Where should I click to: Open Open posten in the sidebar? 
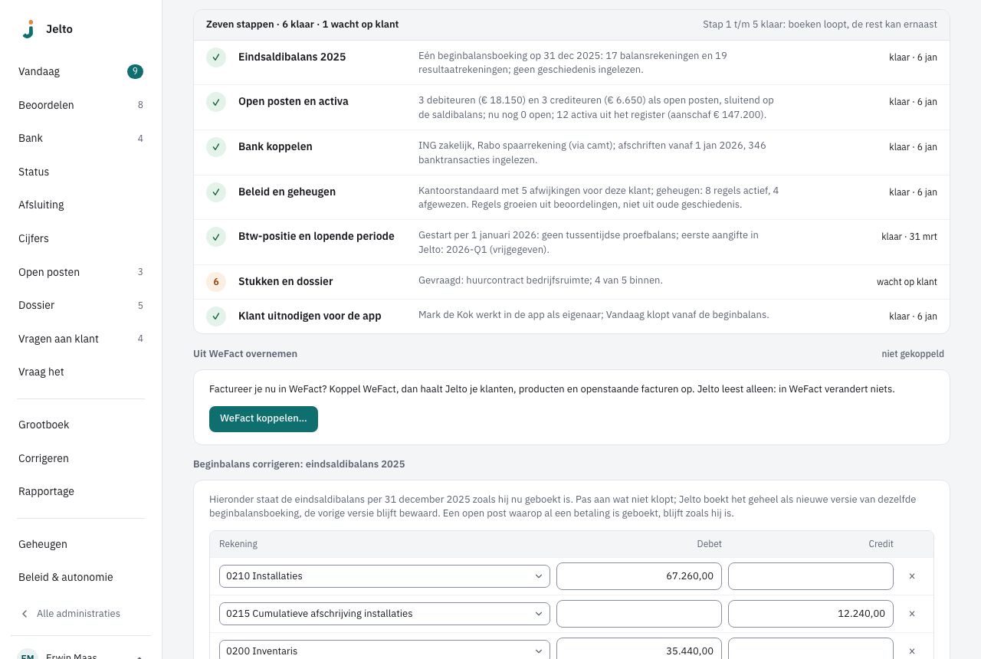click(80, 272)
